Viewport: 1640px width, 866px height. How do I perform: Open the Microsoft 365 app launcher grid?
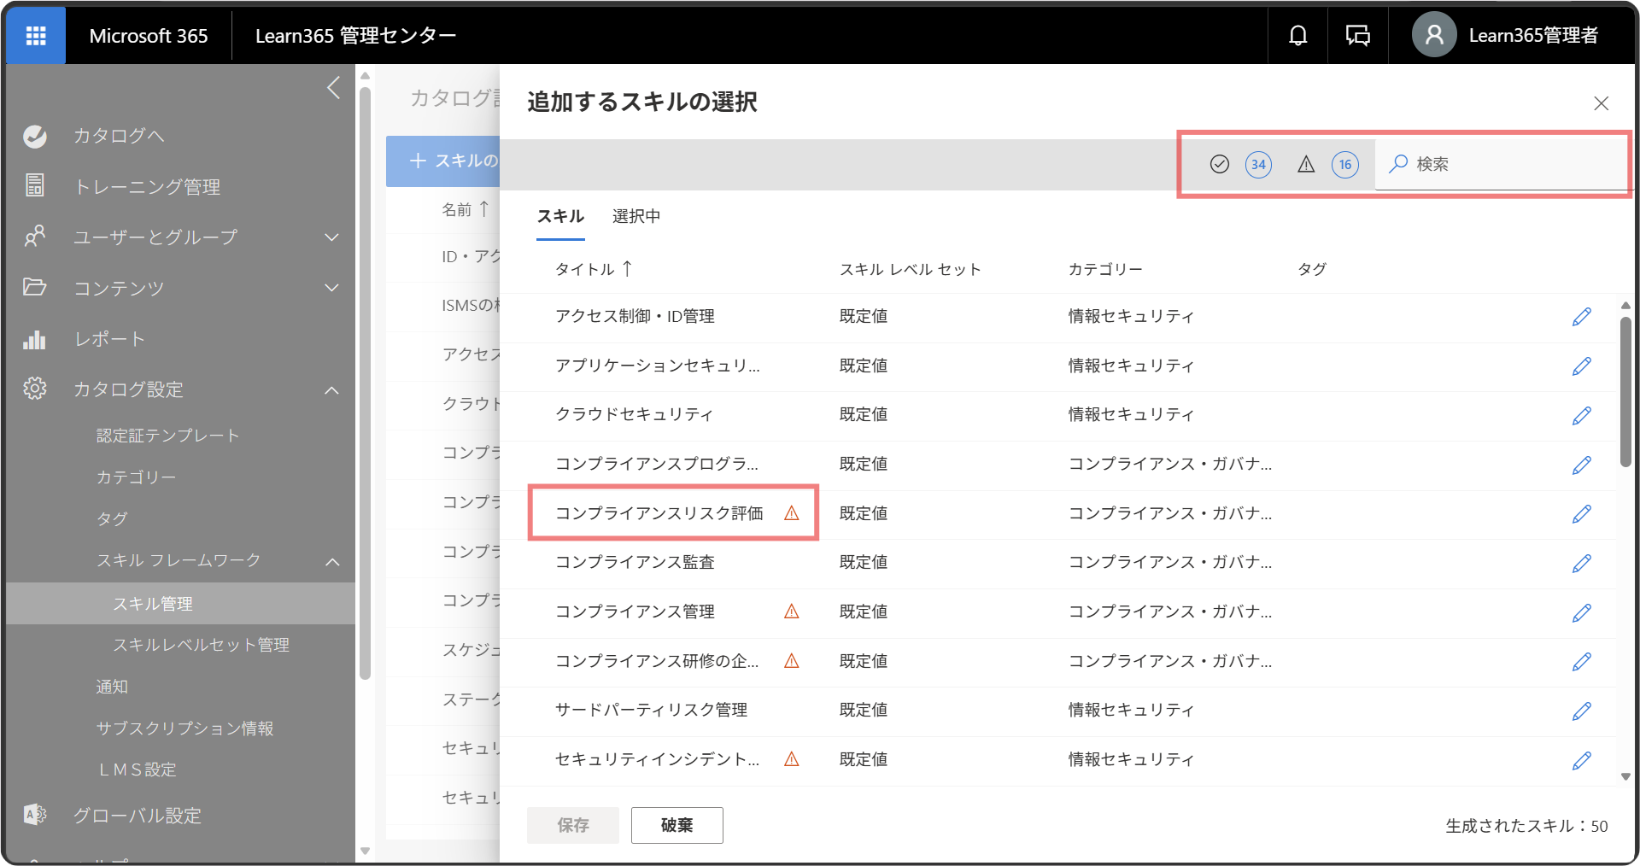tap(36, 35)
